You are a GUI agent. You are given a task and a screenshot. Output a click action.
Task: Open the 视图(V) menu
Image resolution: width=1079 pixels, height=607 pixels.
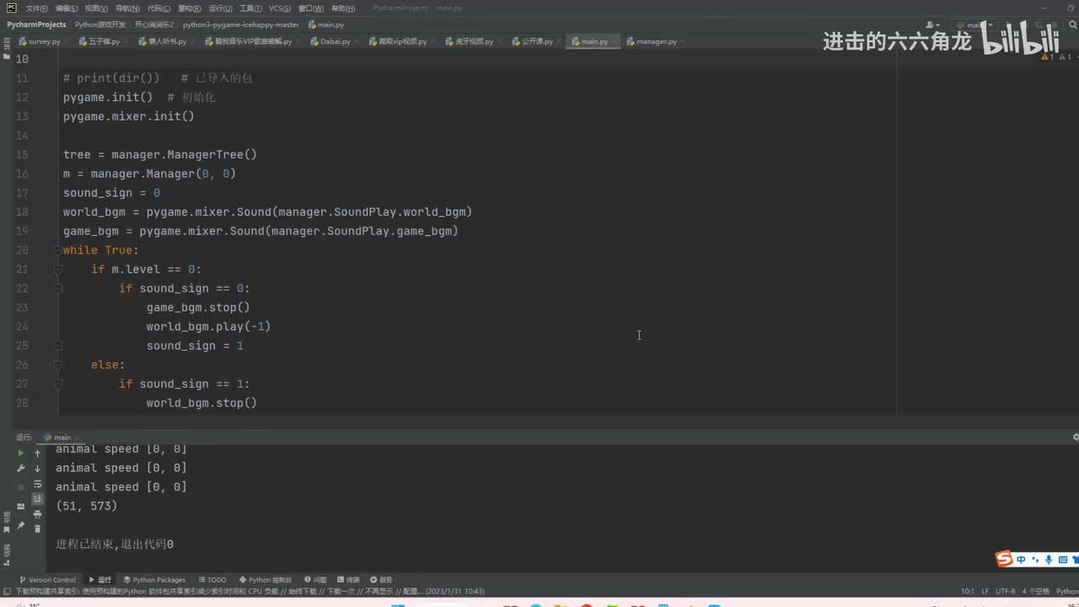tap(96, 8)
